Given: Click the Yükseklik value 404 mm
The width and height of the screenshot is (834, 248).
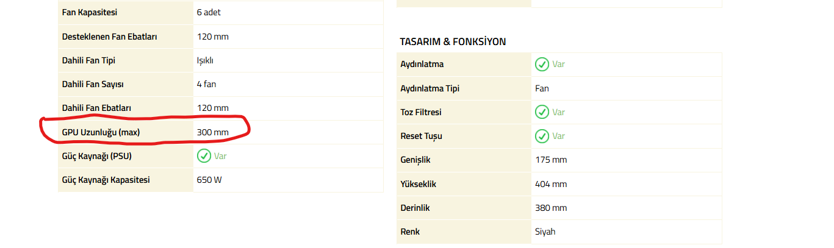Looking at the screenshot, I should 550,184.
